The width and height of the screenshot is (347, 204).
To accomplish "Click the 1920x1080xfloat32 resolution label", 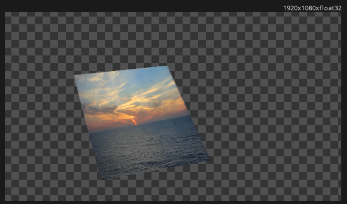I will click(x=312, y=8).
